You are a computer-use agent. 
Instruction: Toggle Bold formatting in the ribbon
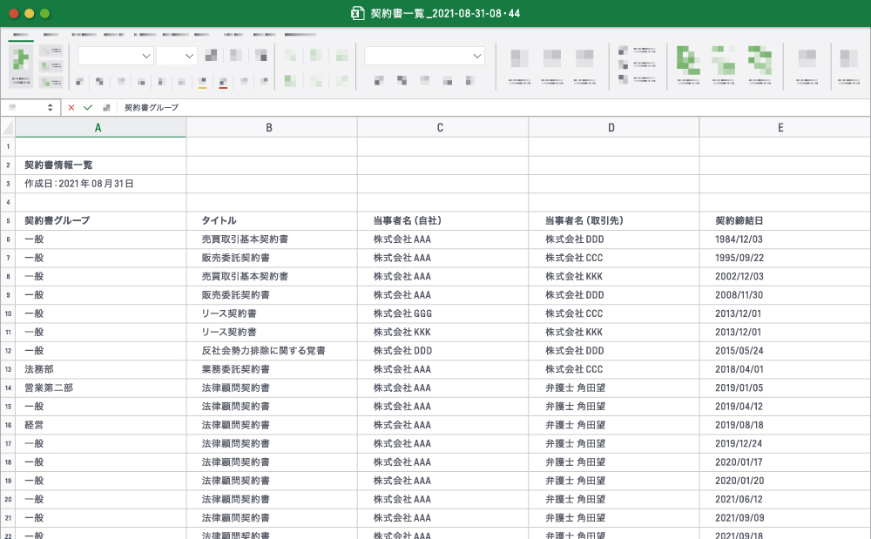click(79, 82)
